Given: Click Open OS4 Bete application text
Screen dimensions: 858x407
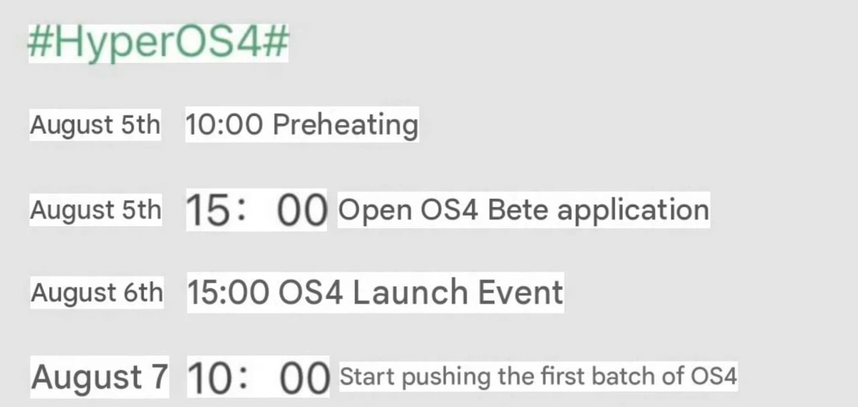Looking at the screenshot, I should coord(524,210).
